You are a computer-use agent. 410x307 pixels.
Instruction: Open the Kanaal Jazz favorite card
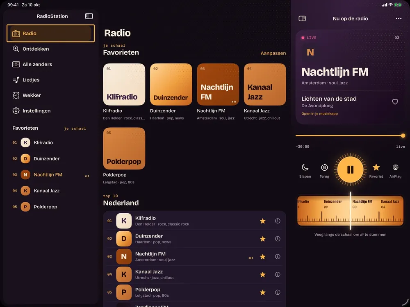pos(264,84)
